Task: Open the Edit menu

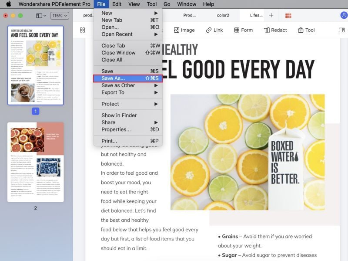Action: (x=116, y=4)
